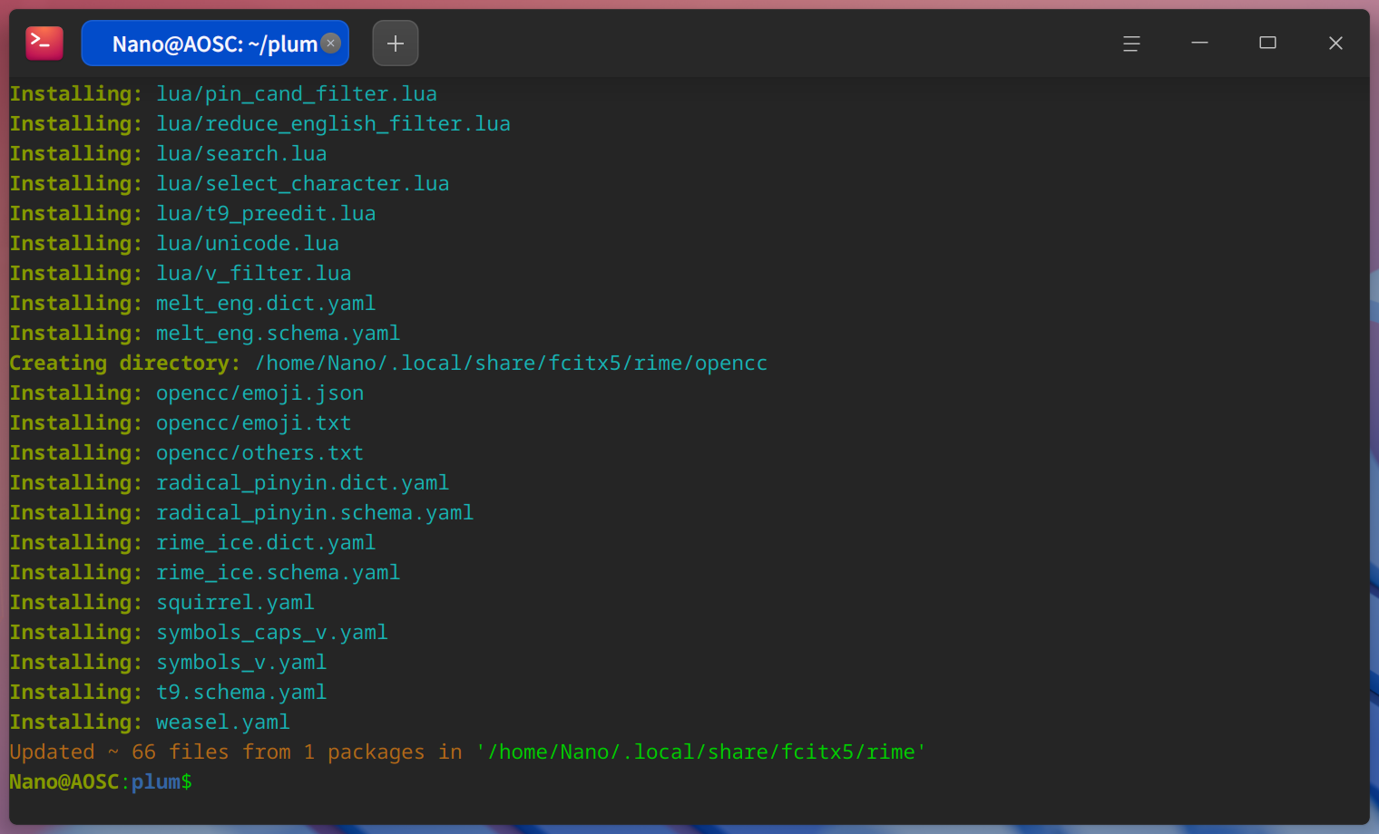The height and width of the screenshot is (834, 1379).
Task: Click the t9.schema.yaml file name
Action: (x=241, y=693)
